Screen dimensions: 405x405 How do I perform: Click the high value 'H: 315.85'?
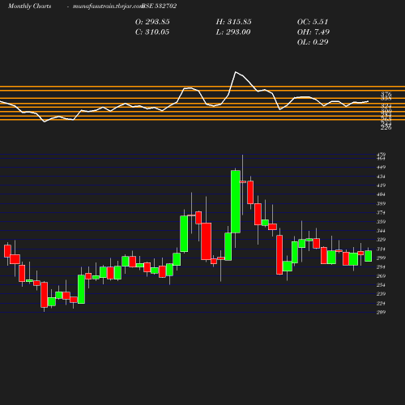point(233,22)
